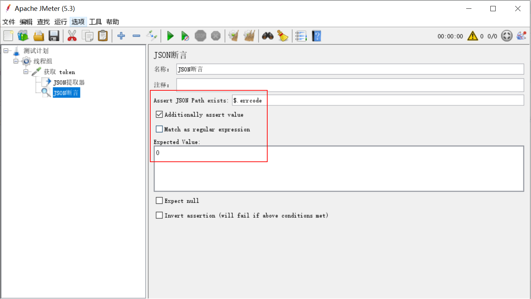Click the yellow warning log viewer icon
The height and width of the screenshot is (299, 531).
pyautogui.click(x=473, y=36)
